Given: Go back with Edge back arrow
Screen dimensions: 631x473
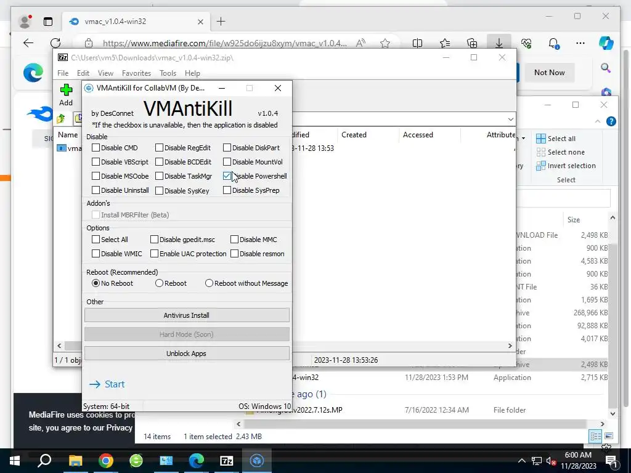Looking at the screenshot, I should tap(28, 42).
